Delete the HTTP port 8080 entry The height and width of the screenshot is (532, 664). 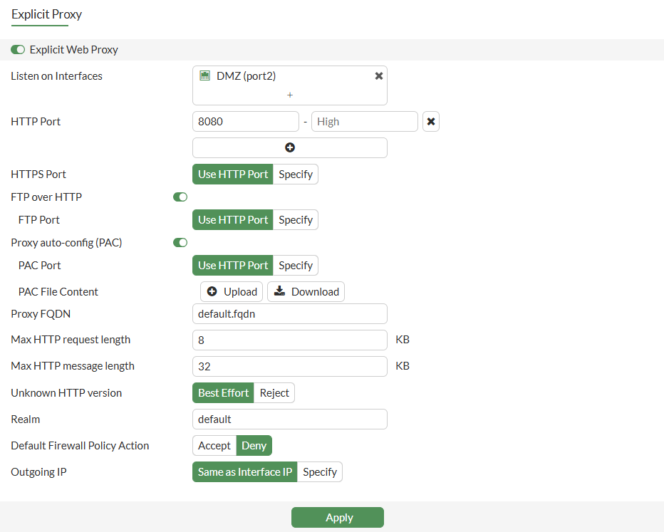431,122
